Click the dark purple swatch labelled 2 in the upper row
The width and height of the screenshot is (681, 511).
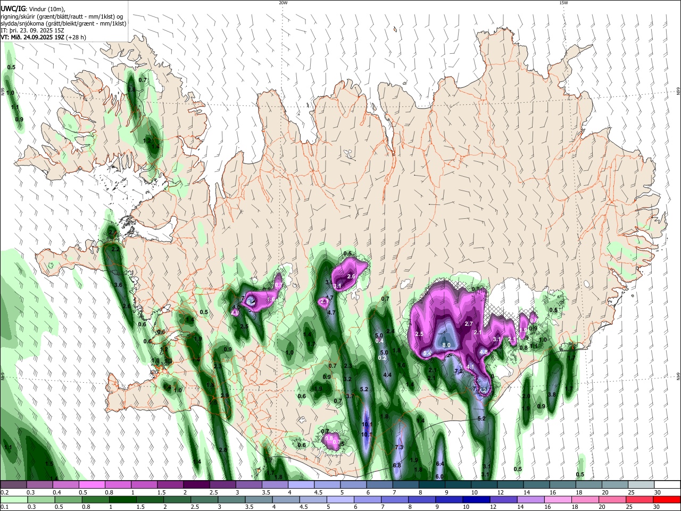coord(196,484)
